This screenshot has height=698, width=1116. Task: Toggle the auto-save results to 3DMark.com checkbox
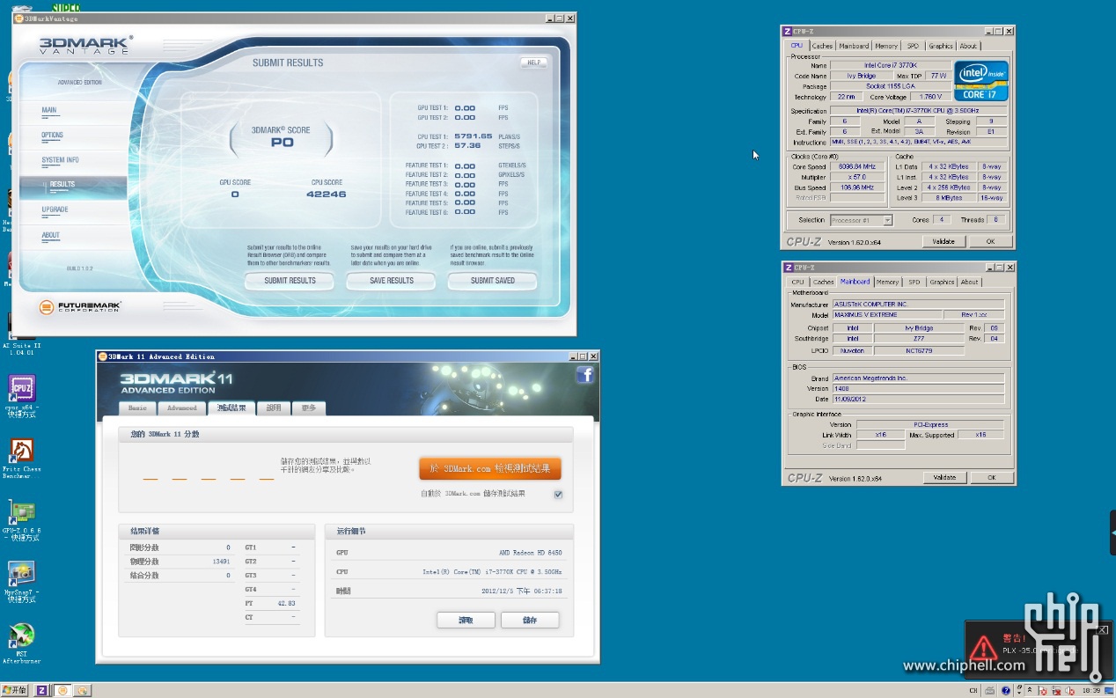[x=558, y=495]
